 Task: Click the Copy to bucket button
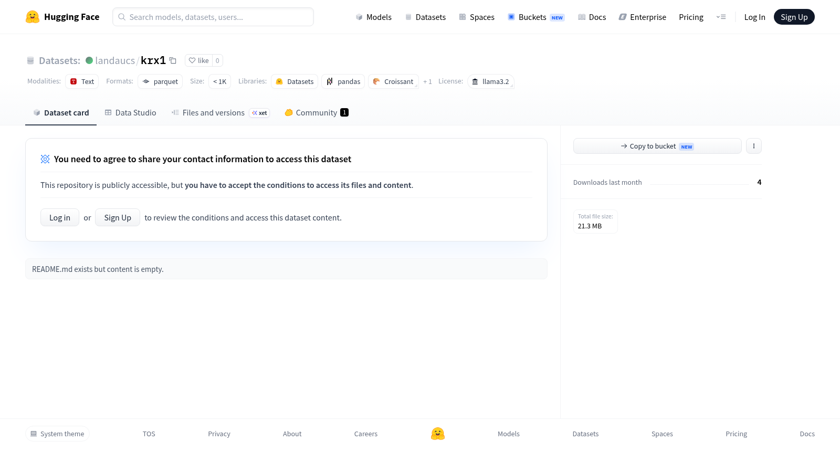click(657, 146)
